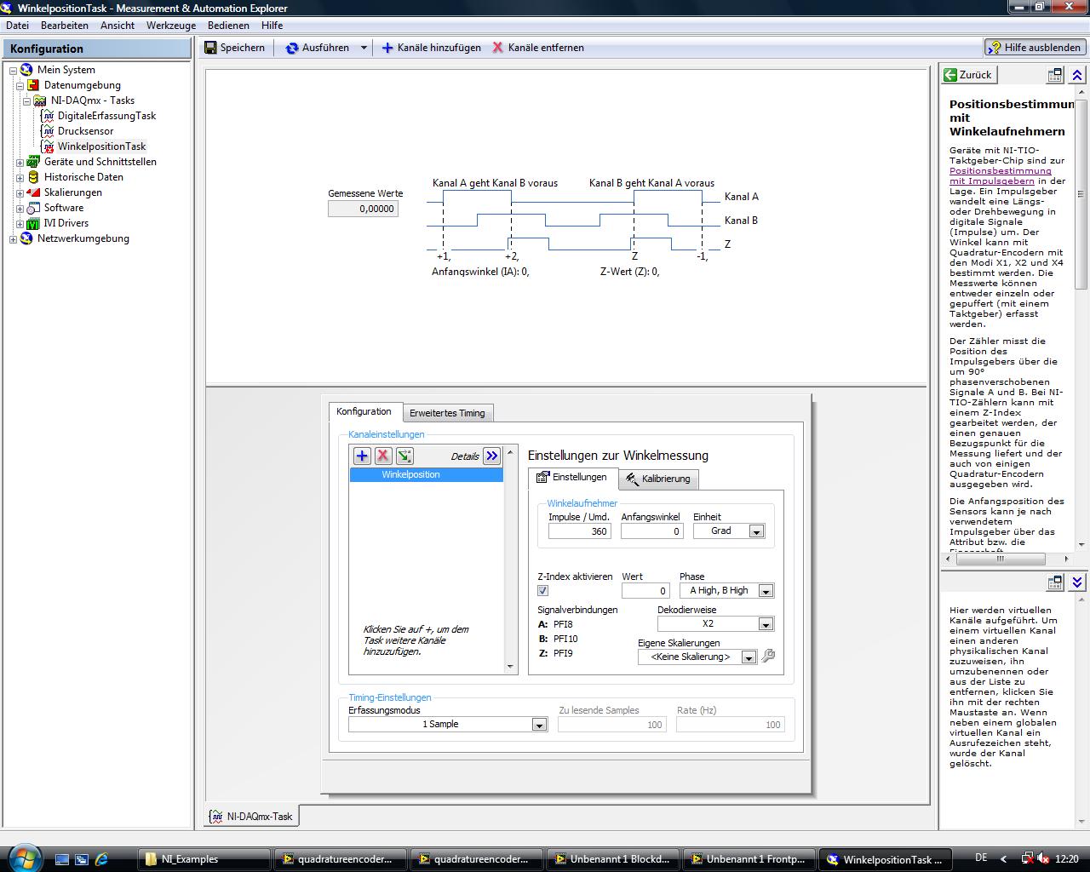Click the Wert input field
Viewport: 1090px width, 872px height.
pos(645,591)
